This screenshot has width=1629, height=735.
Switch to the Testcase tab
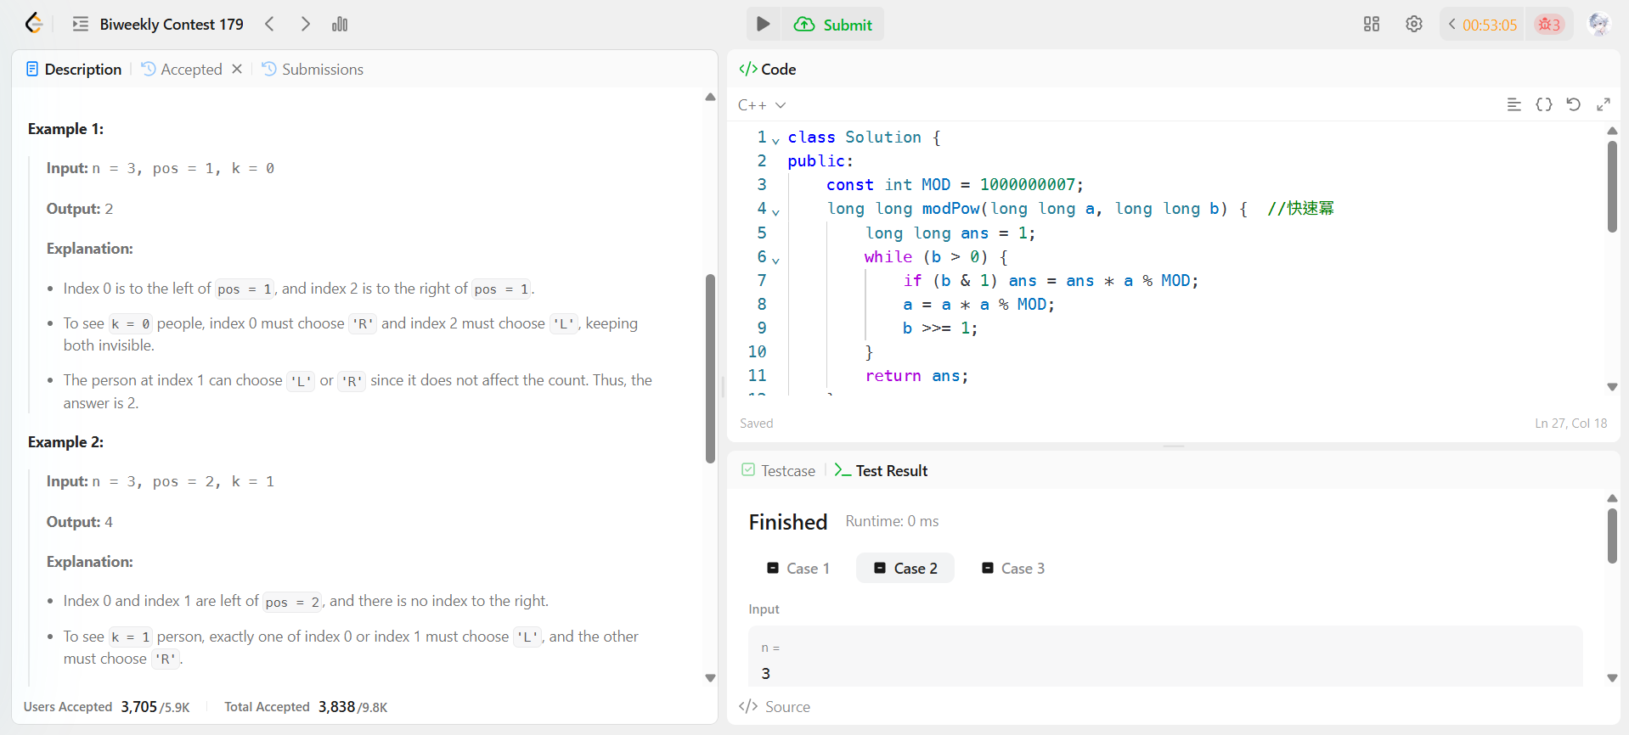coord(779,470)
